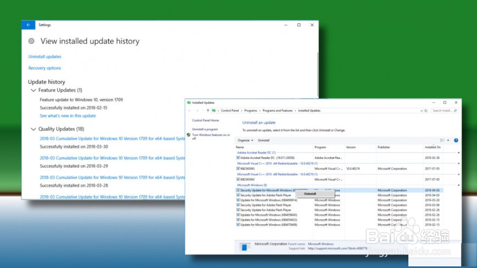
Task: Go back using the Settings window's blue arrow
Action: pos(29,25)
